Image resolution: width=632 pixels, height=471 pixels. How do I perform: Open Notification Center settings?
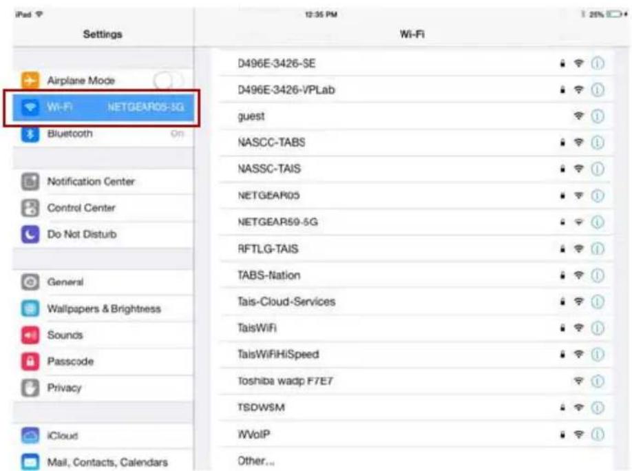(103, 182)
